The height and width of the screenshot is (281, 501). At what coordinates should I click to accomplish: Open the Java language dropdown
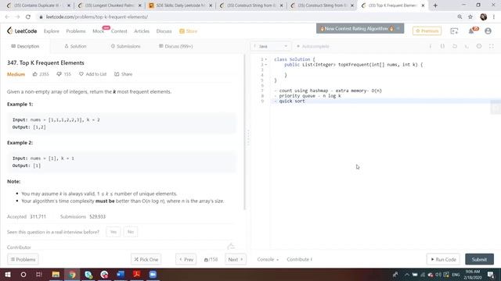[x=271, y=46]
